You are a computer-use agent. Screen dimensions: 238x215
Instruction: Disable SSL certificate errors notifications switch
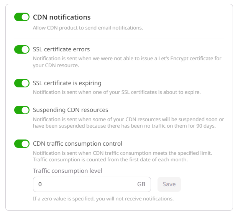tap(22, 49)
